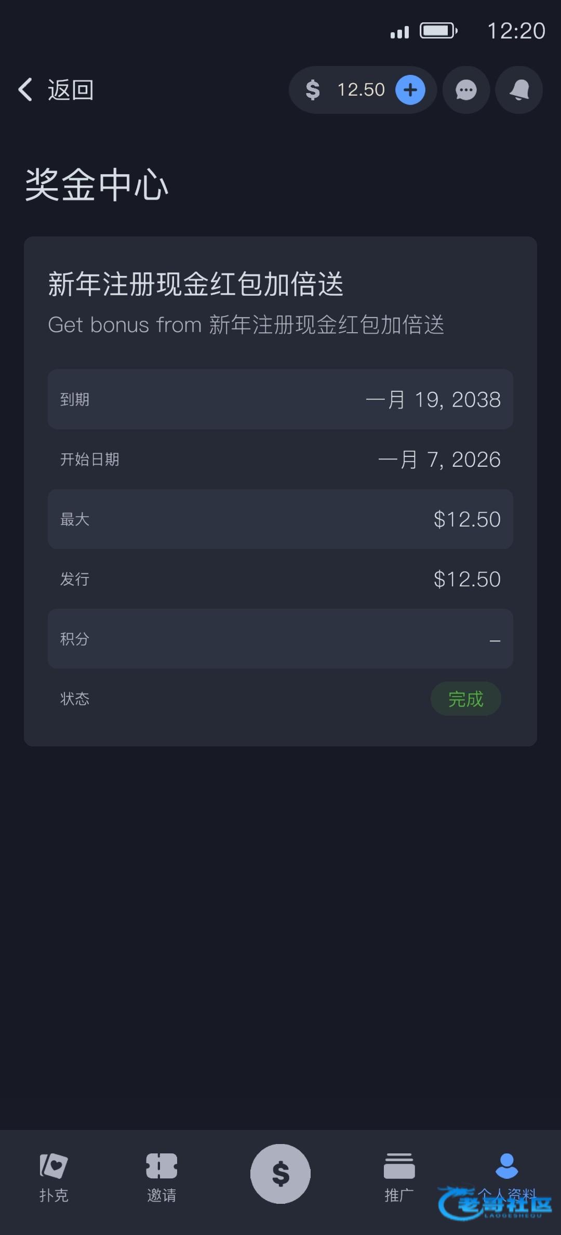
Task: Tap the 开始日期 start date row
Action: pos(280,459)
